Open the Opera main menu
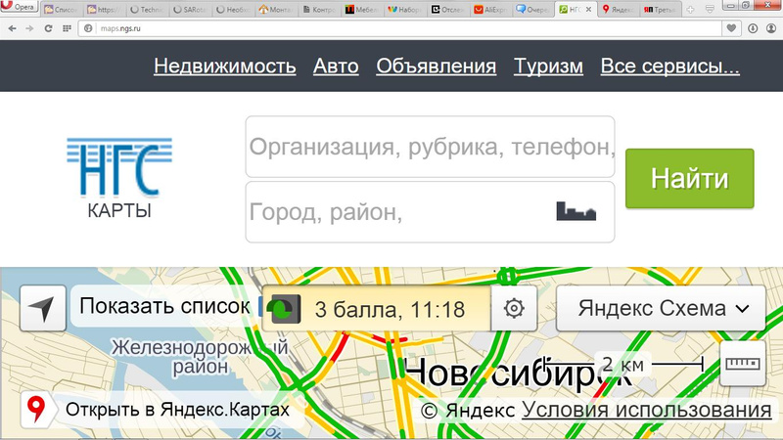The width and height of the screenshot is (783, 440). (20, 8)
